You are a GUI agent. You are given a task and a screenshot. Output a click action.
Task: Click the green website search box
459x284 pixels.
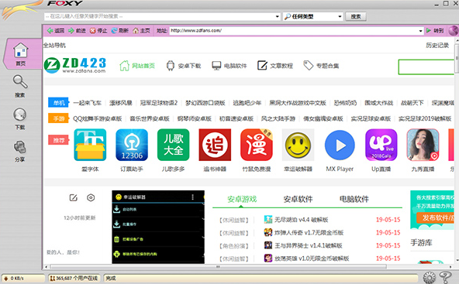tap(426, 67)
